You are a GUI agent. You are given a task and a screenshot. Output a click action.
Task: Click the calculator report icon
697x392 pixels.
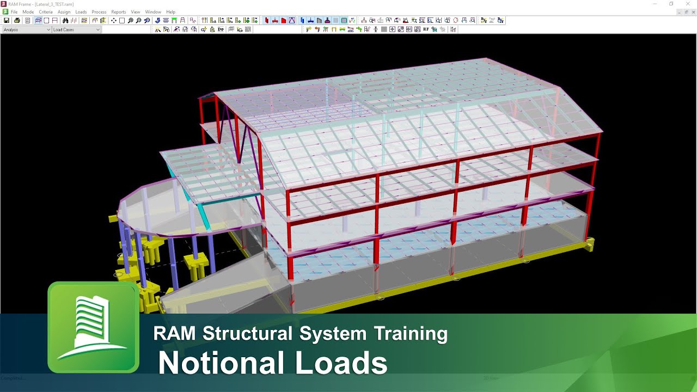[x=27, y=20]
